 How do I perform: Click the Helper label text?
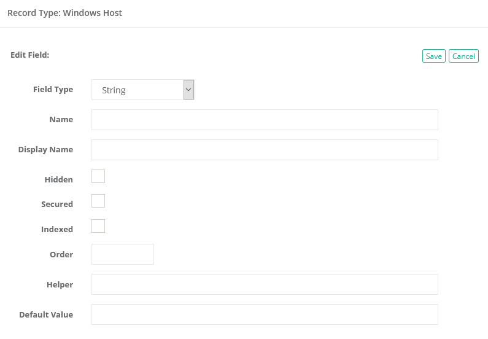pos(60,285)
